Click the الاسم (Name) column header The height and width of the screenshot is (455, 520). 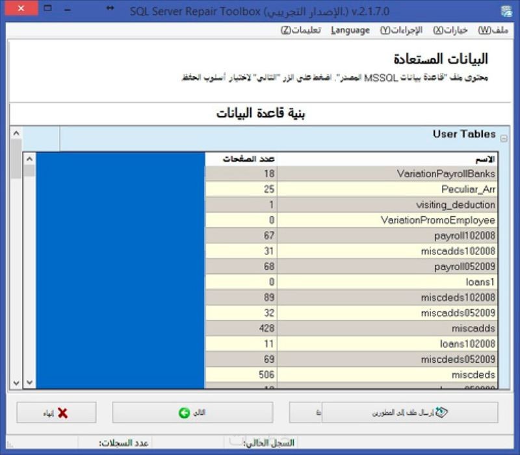[387, 159]
